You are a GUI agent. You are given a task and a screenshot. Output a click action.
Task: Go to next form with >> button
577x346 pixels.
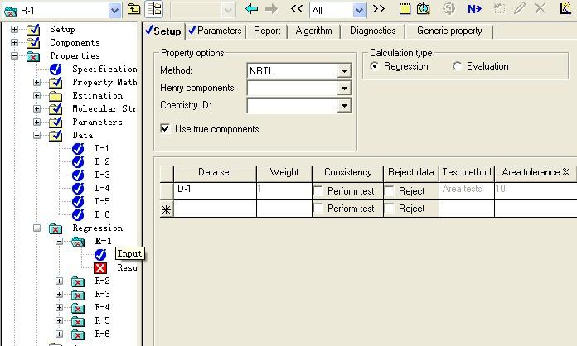[378, 8]
